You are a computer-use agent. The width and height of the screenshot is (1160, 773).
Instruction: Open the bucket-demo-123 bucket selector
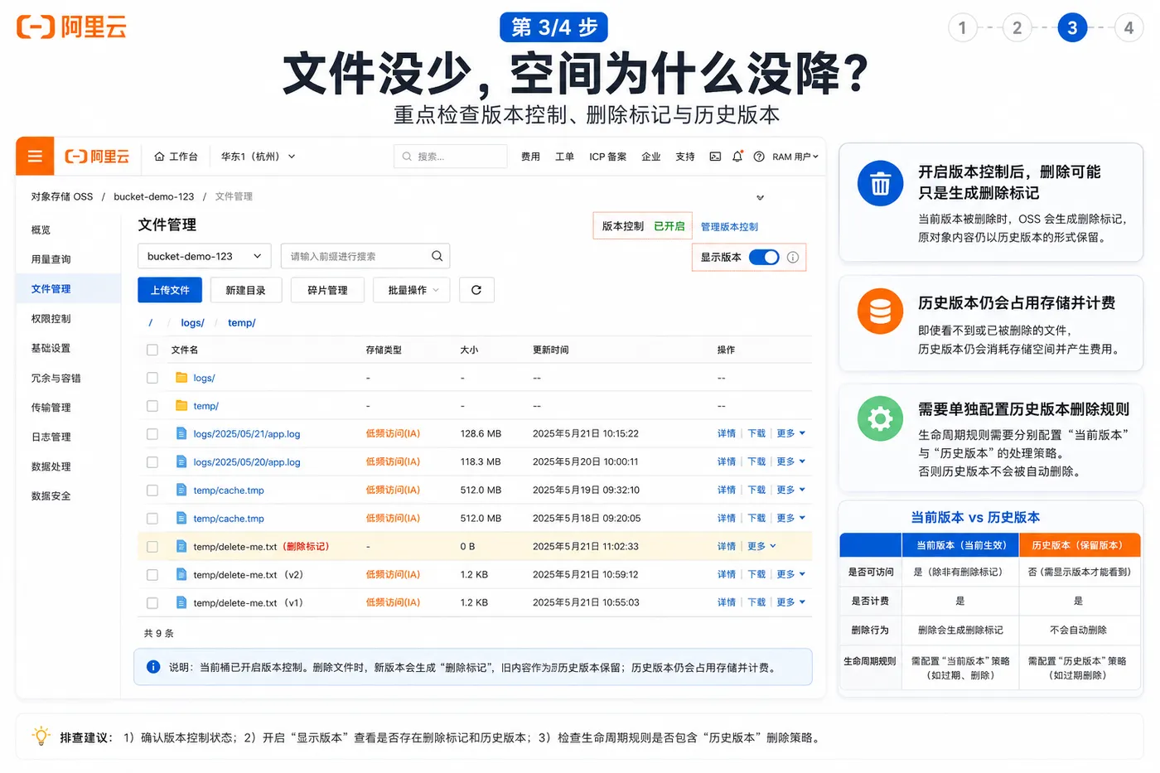(205, 256)
